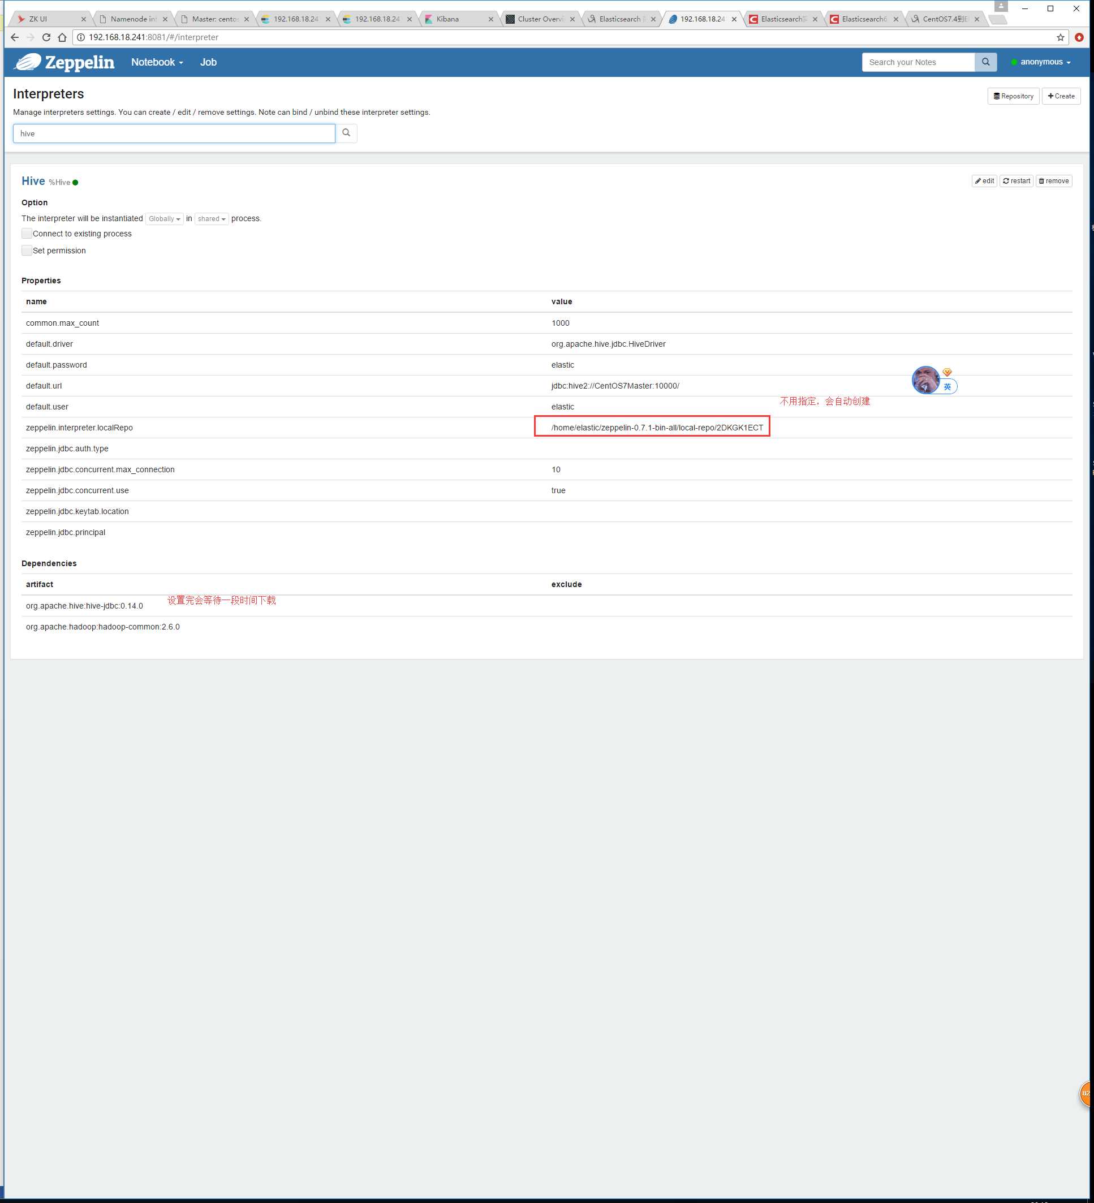
Task: Switch to the Cluster Overview tab
Action: point(540,19)
